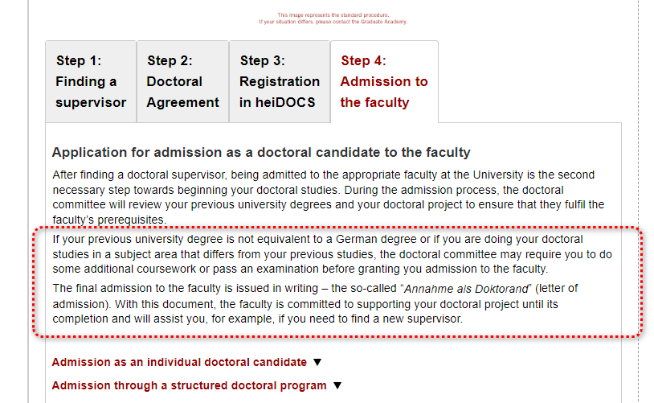Click the triangle arrow after "individual doctoral candidate"
The width and height of the screenshot is (654, 403).
pyautogui.click(x=317, y=362)
